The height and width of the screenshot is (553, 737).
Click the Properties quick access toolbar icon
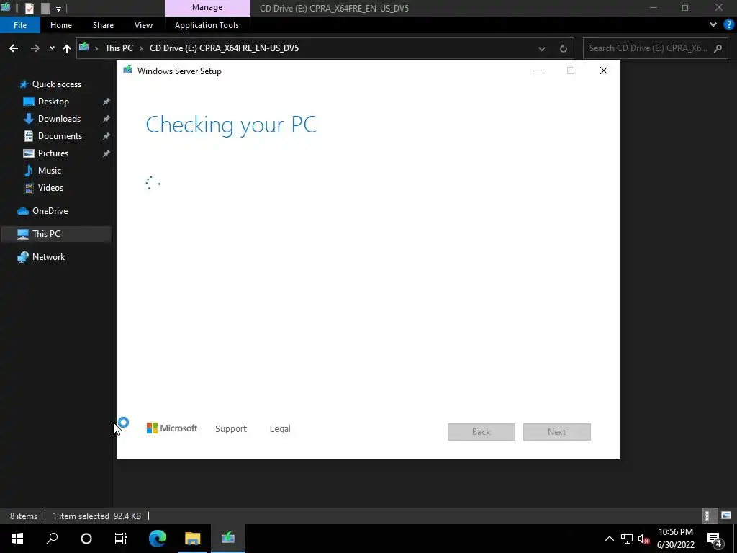(29, 8)
